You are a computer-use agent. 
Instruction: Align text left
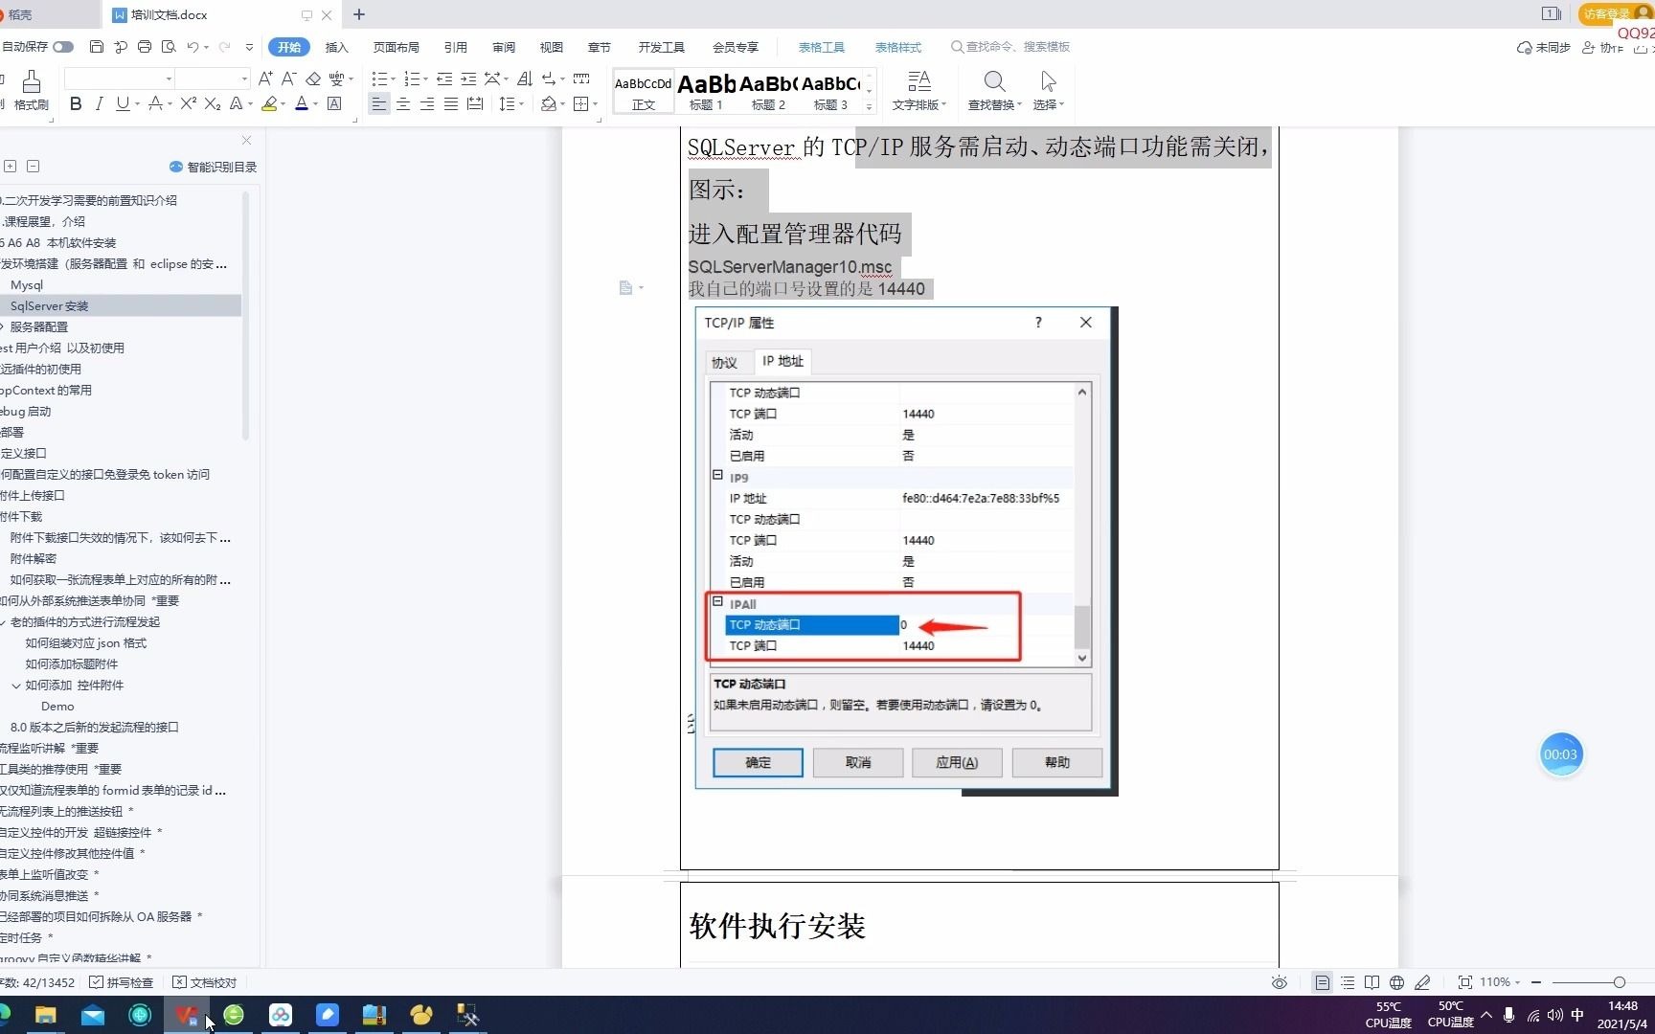coord(379,103)
